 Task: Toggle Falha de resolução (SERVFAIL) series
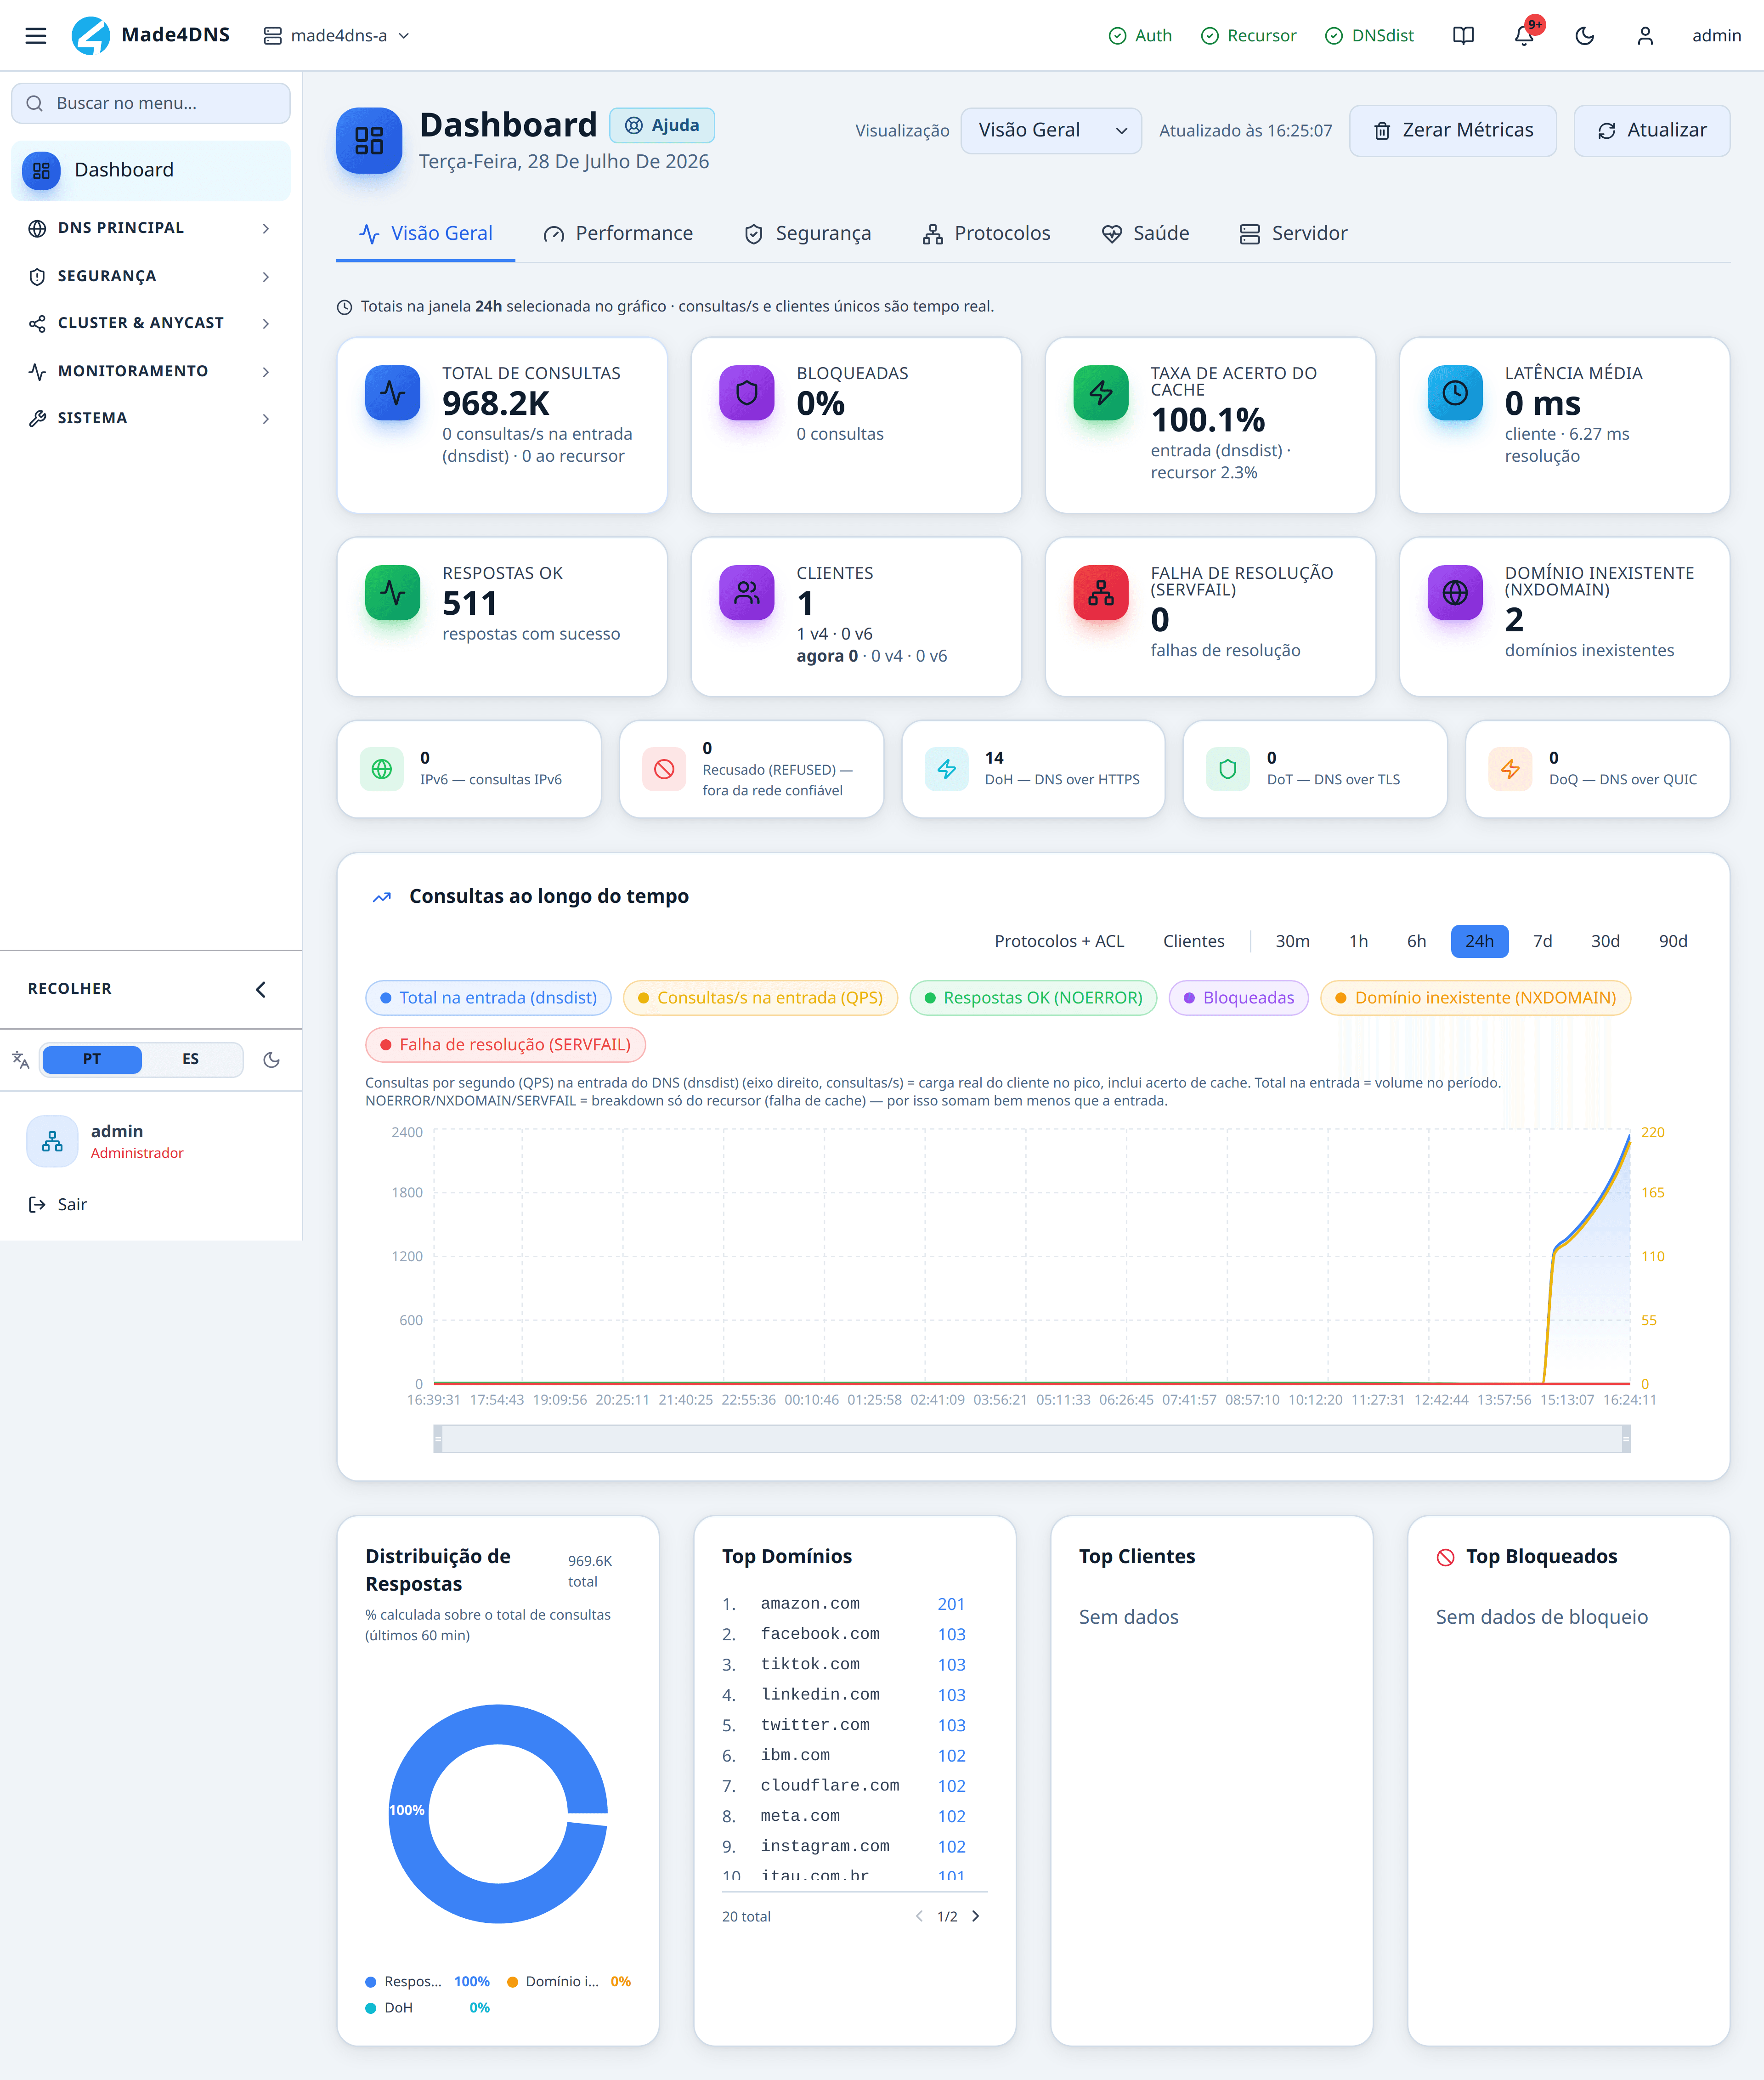tap(505, 1045)
